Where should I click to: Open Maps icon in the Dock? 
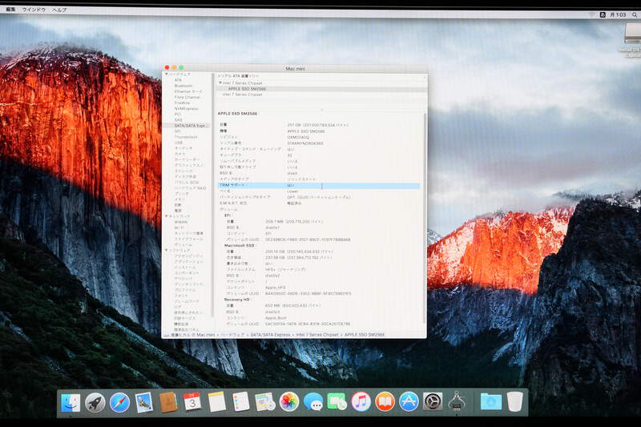click(x=265, y=402)
